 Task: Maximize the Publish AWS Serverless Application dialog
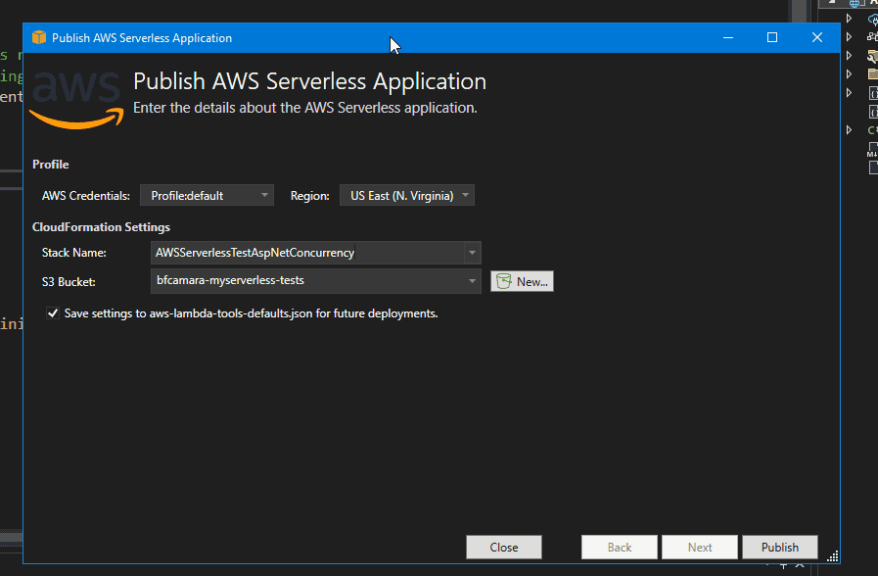point(771,38)
